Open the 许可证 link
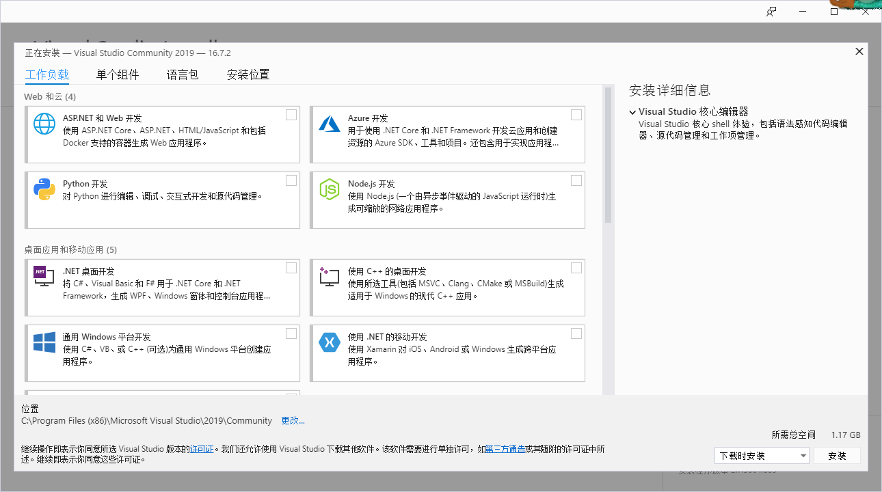882x492 pixels. coord(202,449)
